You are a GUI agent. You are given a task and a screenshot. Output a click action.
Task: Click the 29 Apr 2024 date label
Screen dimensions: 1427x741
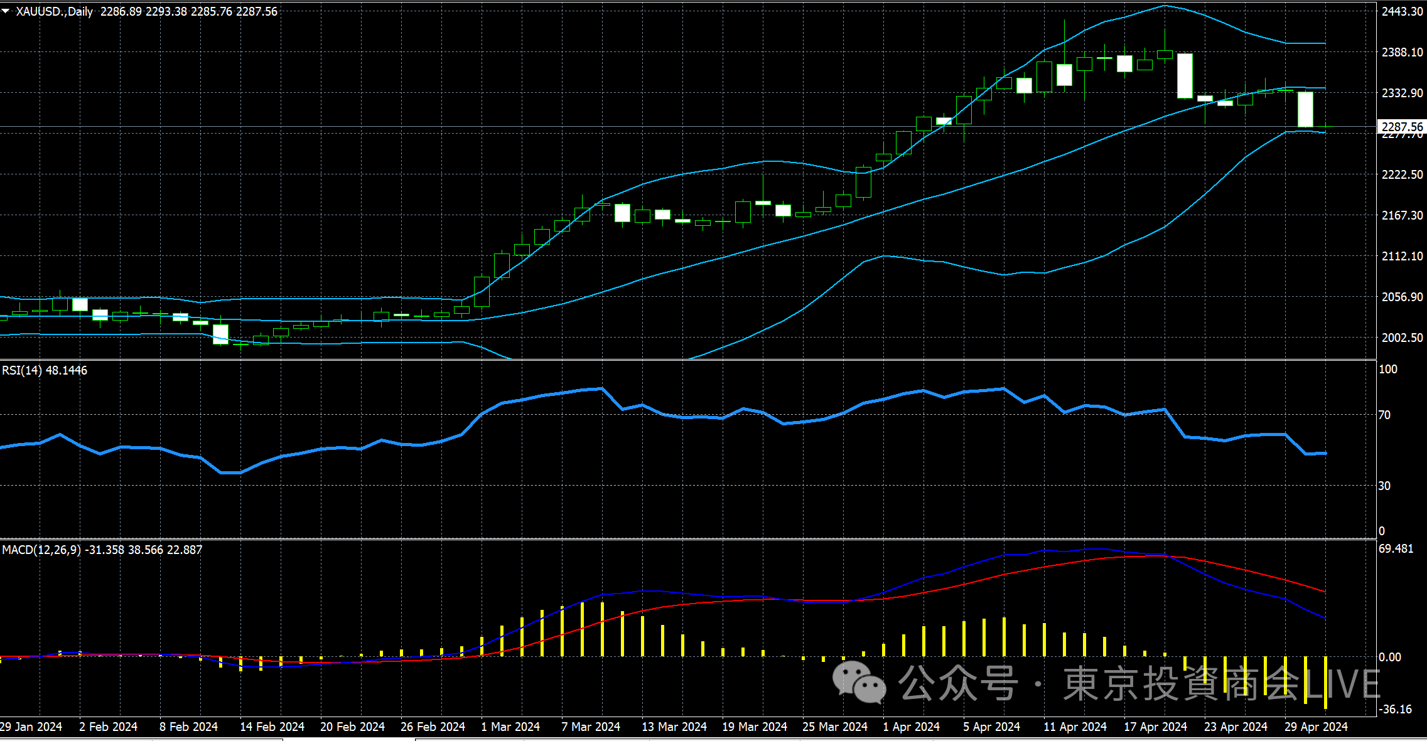[1316, 727]
